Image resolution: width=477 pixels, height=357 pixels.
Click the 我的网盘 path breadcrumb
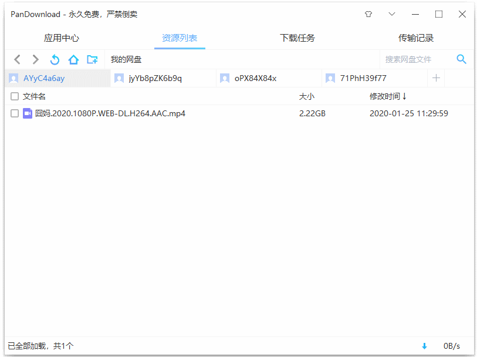click(126, 59)
